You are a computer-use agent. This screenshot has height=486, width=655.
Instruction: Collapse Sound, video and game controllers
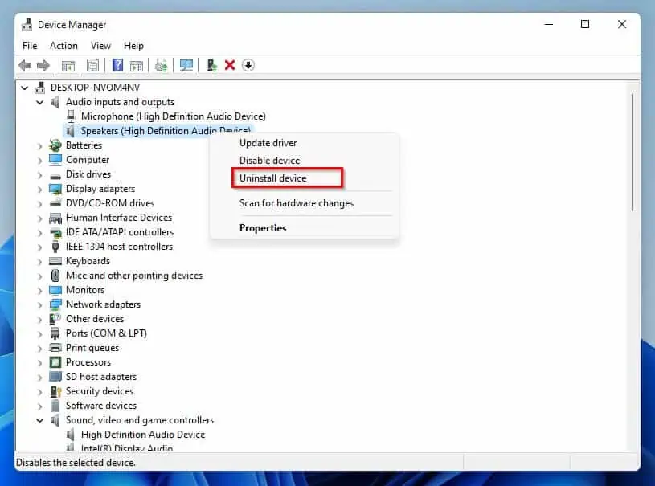[39, 420]
